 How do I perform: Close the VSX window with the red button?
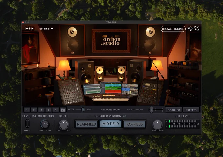point(23,22)
